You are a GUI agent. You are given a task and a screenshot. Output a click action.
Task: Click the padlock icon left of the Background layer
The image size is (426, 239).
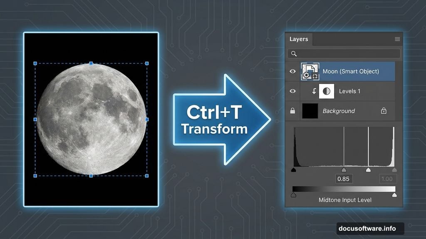292,111
